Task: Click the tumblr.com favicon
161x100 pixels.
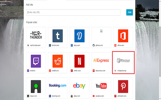Action: tap(50, 45)
